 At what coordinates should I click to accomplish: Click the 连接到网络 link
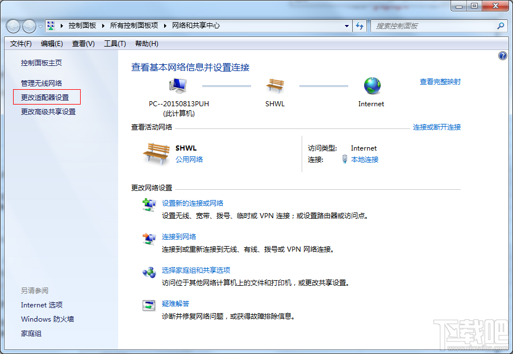(x=178, y=236)
